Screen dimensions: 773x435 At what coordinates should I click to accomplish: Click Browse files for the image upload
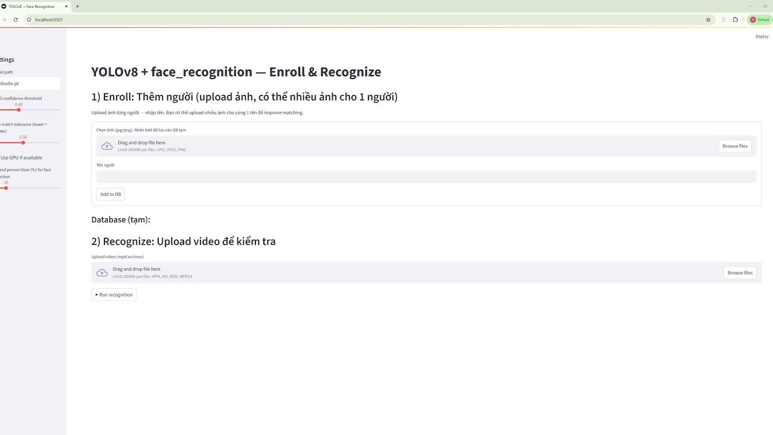point(735,146)
